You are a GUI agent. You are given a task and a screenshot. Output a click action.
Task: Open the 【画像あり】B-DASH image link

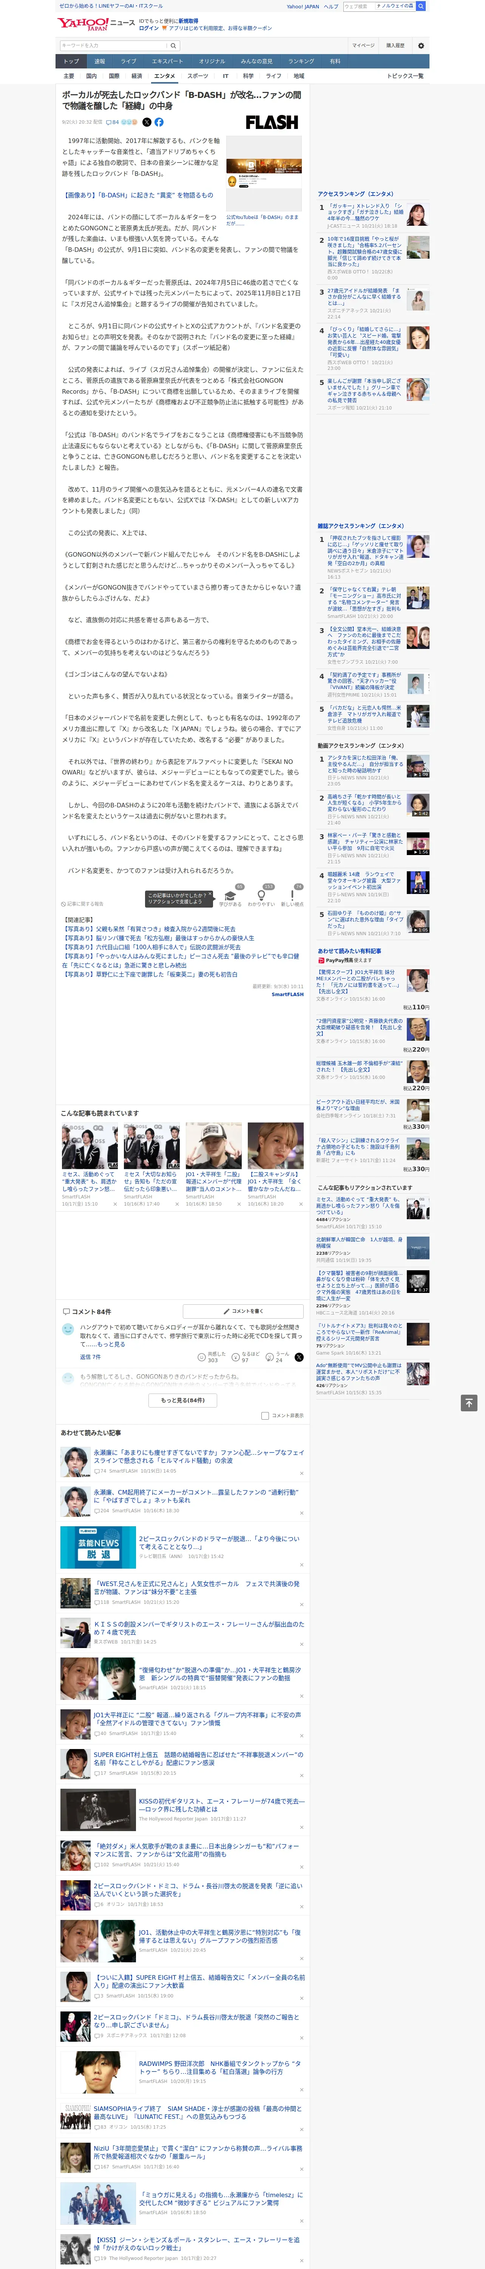coord(137,196)
